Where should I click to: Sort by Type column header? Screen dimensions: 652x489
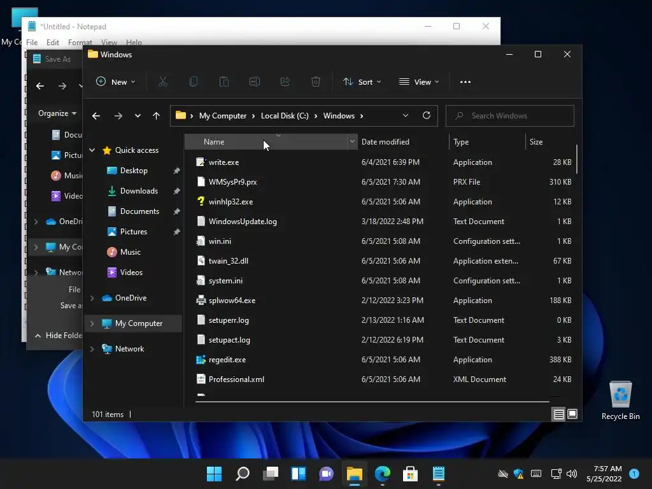[x=487, y=142]
